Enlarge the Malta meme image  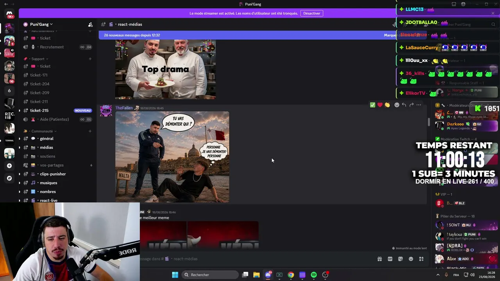[172, 157]
